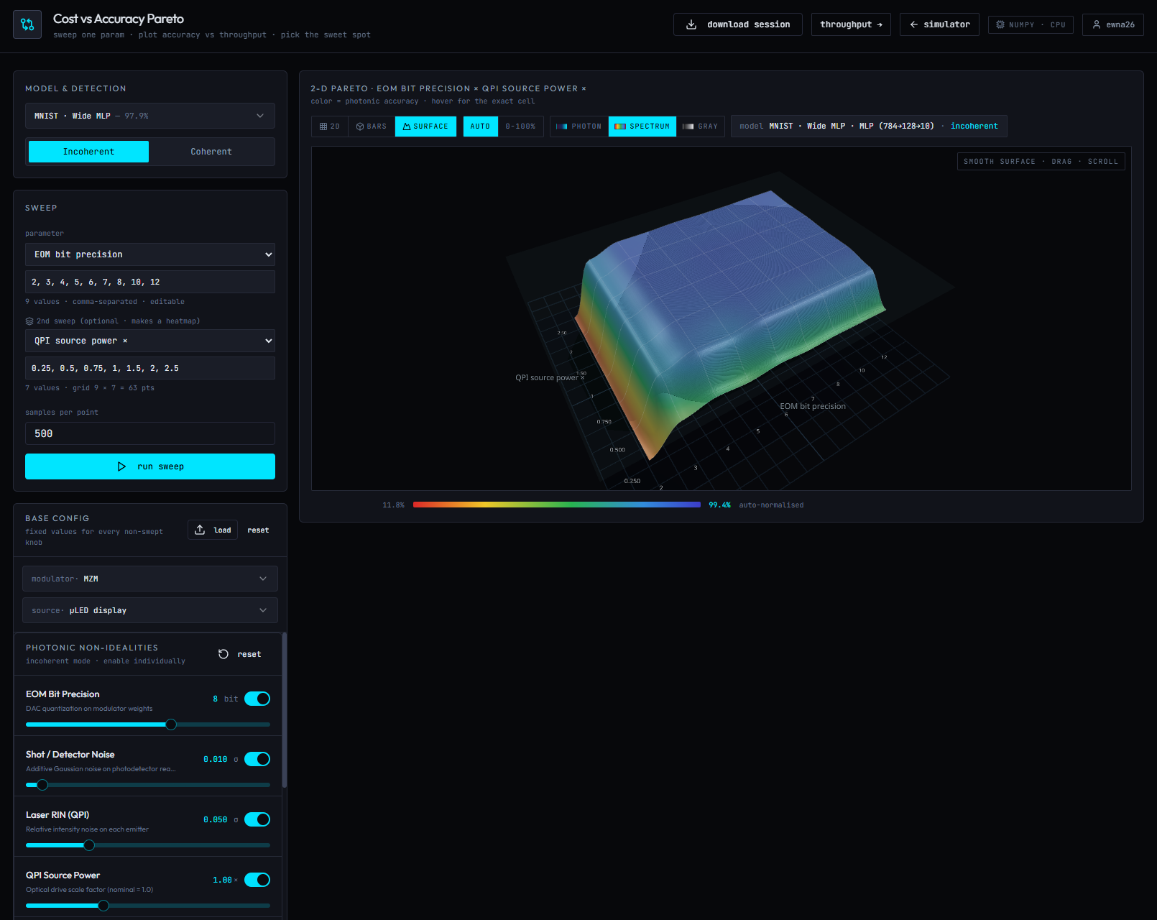Expand the source µLED display selector
This screenshot has width=1157, height=920.
click(x=150, y=610)
